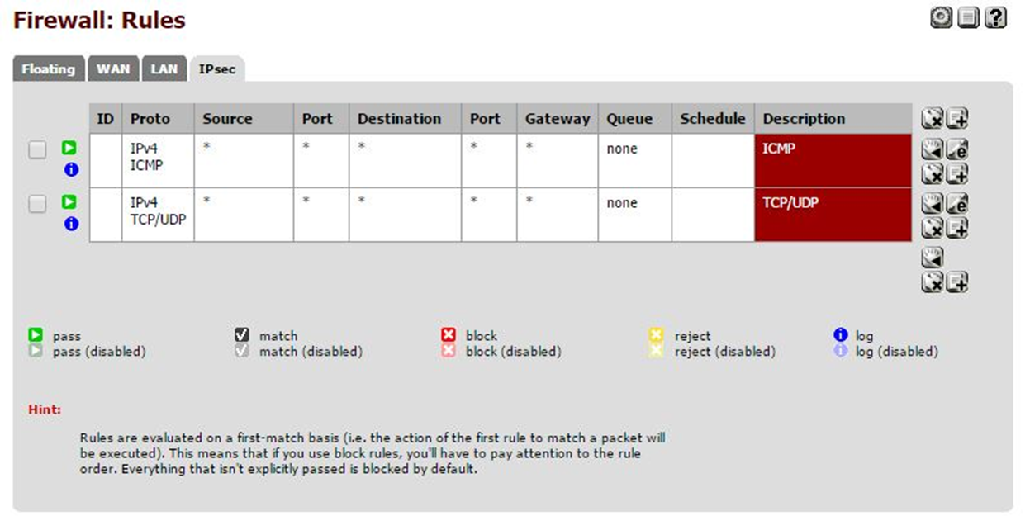Move selected rules to end of list

coord(933,258)
